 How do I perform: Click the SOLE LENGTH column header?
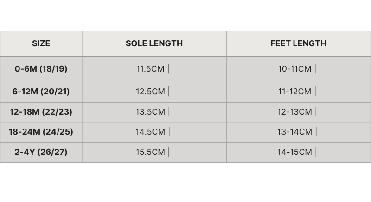(154, 43)
